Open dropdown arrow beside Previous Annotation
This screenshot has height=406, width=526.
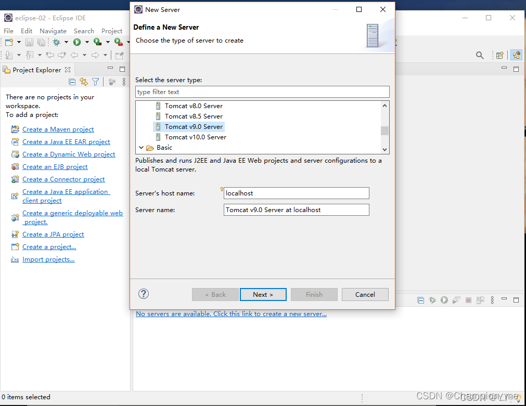40,55
